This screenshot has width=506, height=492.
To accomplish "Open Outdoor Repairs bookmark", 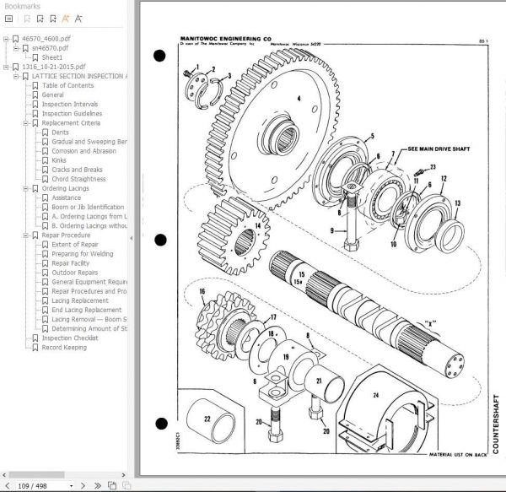I will tap(74, 273).
